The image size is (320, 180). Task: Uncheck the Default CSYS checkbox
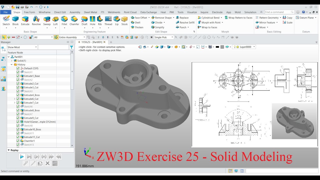[x=18, y=68]
